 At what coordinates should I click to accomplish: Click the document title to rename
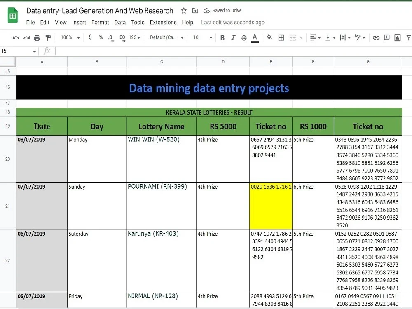pos(100,11)
